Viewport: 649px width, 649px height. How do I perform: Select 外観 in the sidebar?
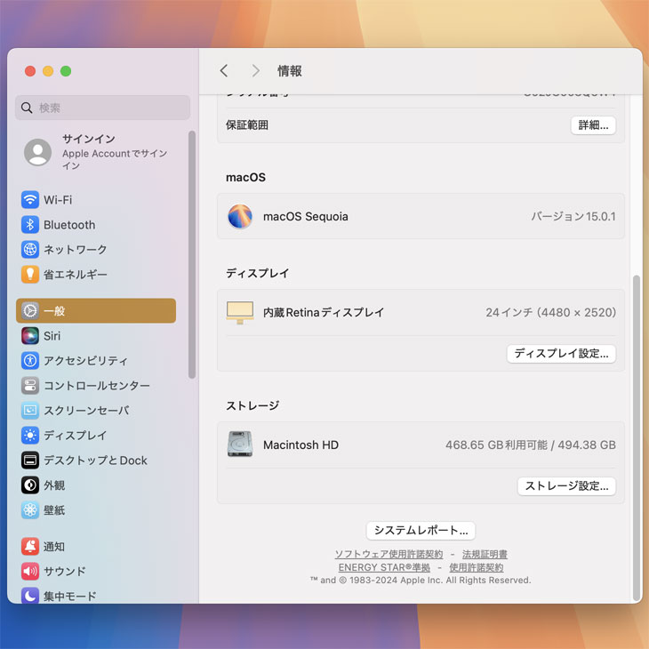click(53, 485)
